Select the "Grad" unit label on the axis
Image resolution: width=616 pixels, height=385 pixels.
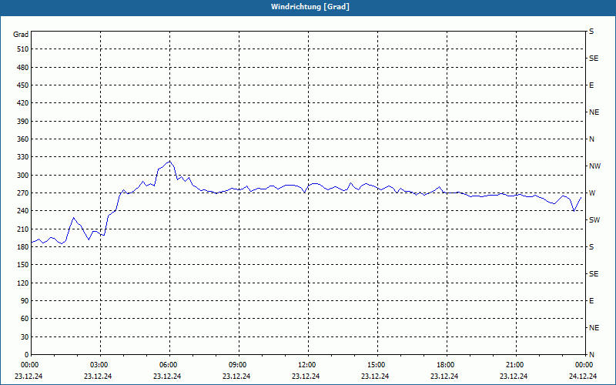point(21,35)
